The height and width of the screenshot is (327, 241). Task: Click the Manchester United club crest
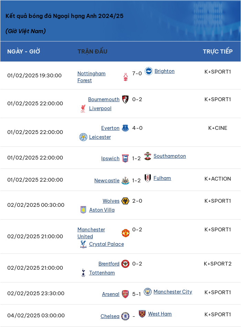click(126, 233)
